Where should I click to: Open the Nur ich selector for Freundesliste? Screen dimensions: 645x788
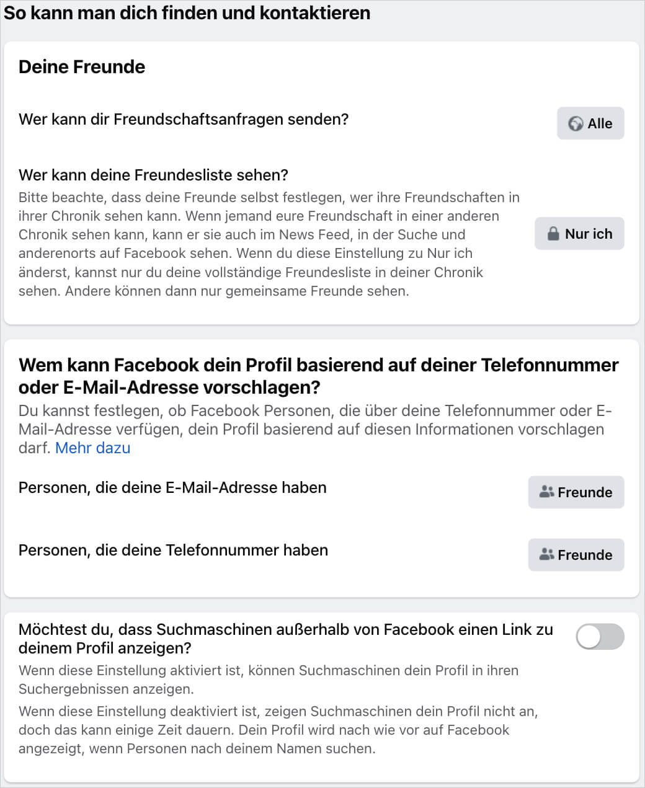coord(579,234)
